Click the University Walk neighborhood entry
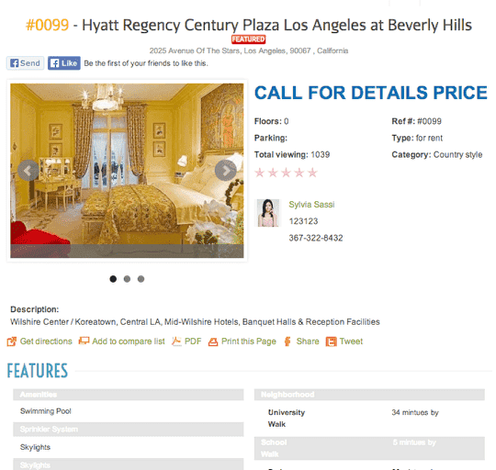 point(287,419)
